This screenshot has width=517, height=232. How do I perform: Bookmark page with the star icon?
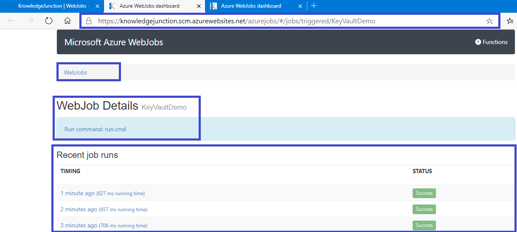[x=489, y=21]
